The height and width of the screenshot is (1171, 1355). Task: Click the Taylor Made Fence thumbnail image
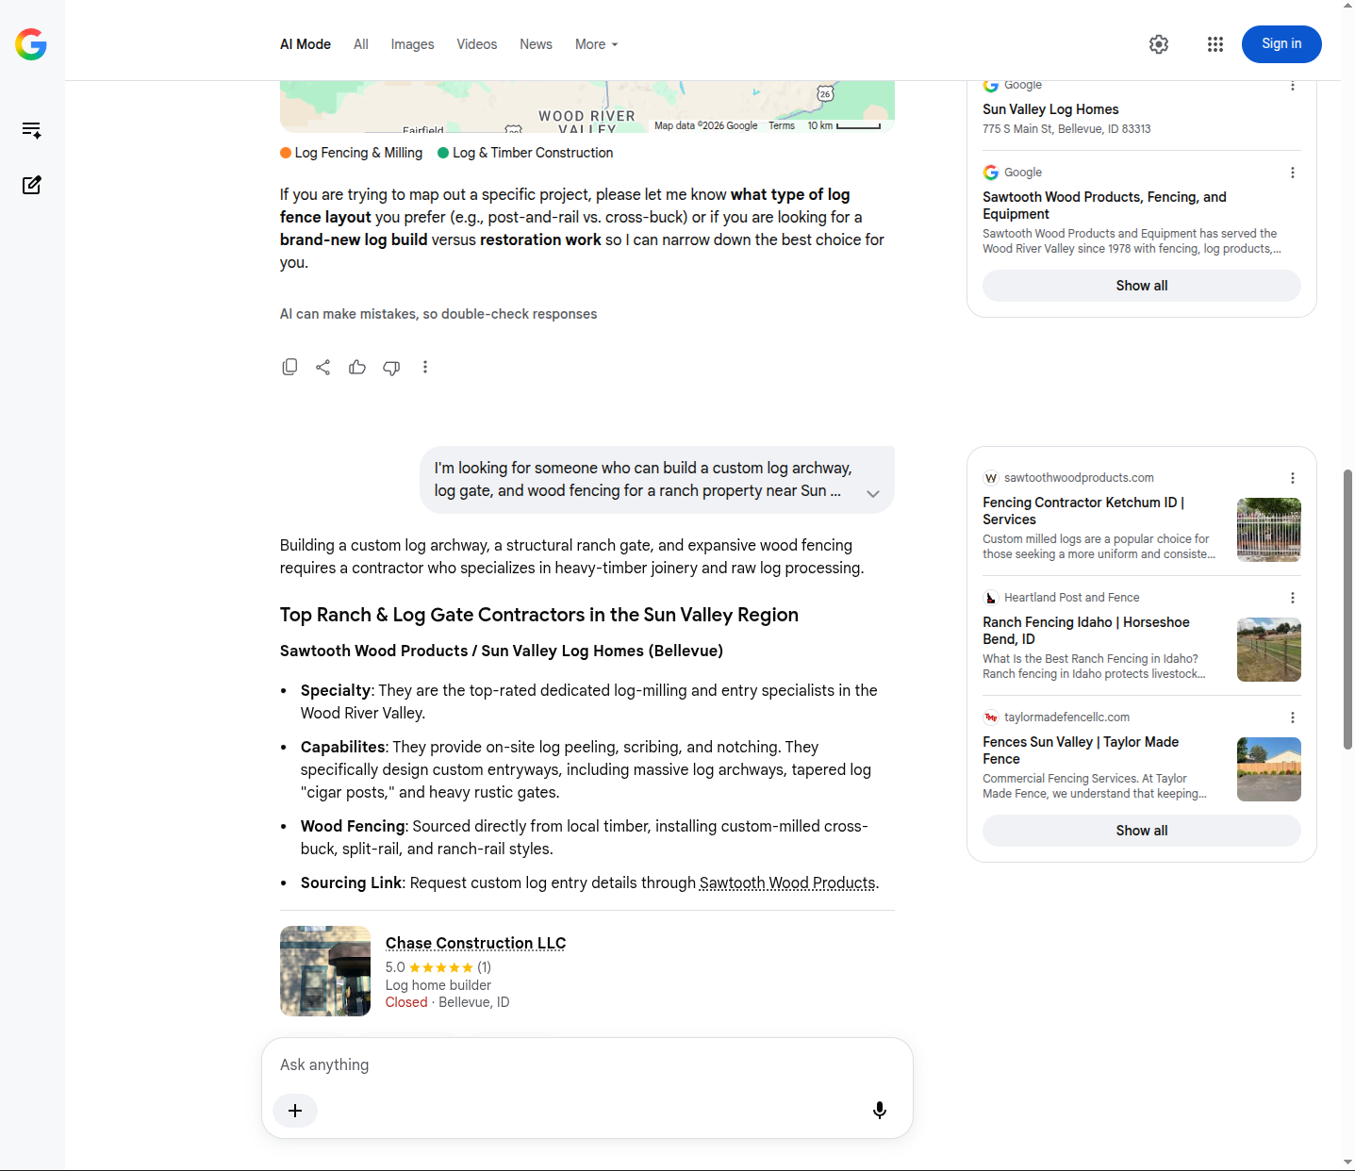click(1269, 769)
